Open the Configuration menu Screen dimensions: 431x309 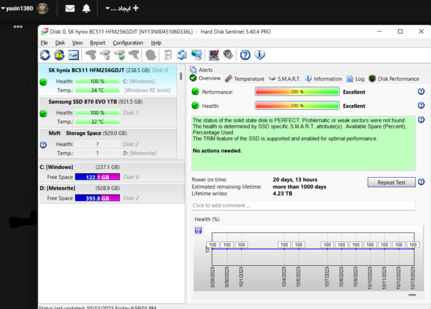pos(128,43)
